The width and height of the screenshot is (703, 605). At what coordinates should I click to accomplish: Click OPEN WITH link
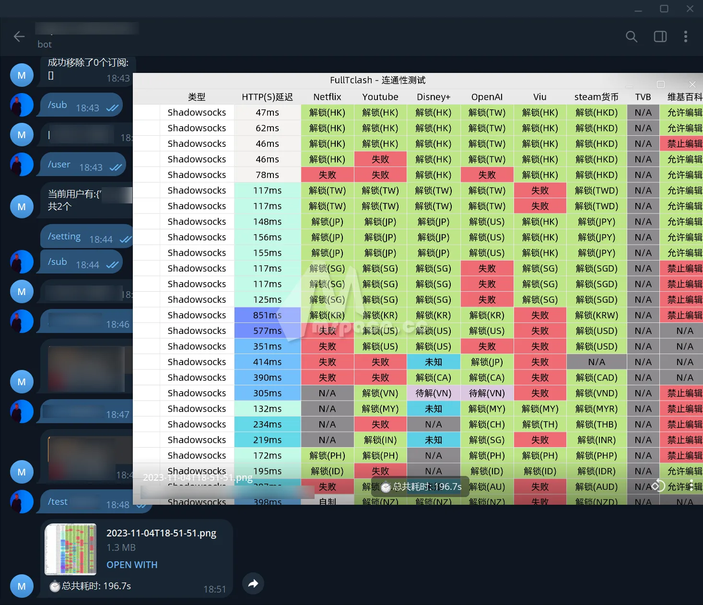pos(132,565)
